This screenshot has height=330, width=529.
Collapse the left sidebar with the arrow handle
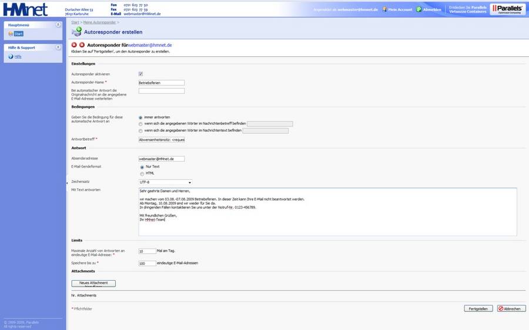click(67, 183)
